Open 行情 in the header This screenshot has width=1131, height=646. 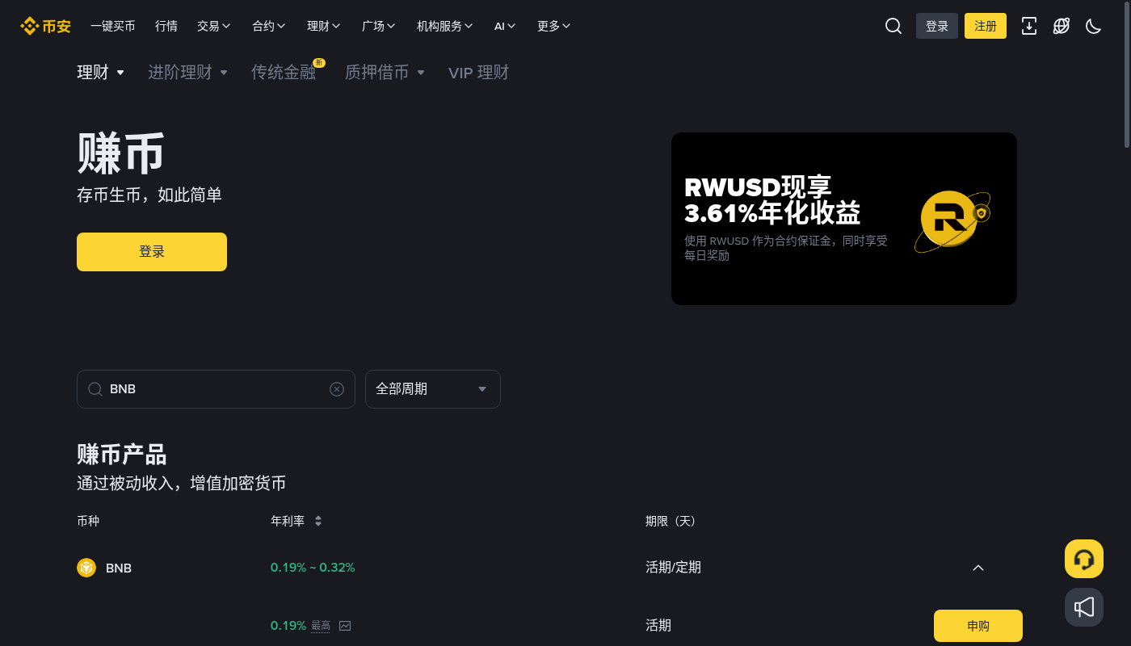[x=166, y=26]
